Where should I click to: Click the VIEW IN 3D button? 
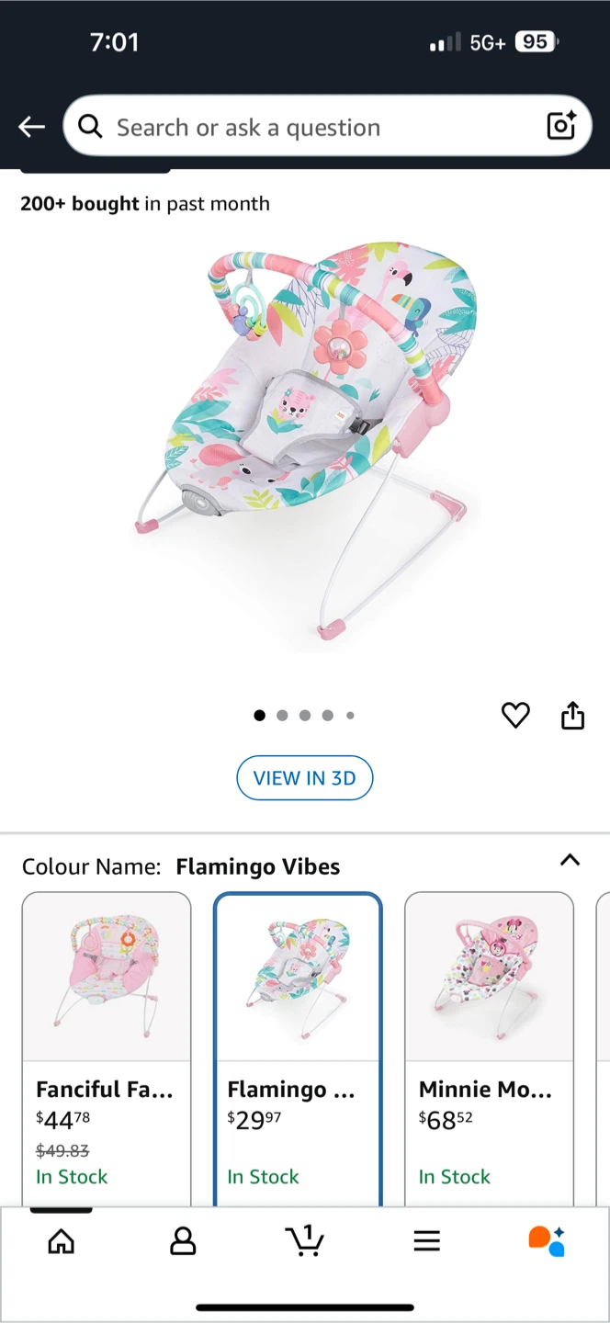coord(304,778)
